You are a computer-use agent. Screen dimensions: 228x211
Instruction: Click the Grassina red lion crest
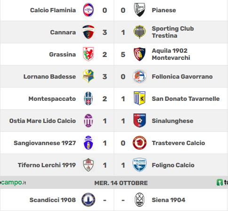(x=88, y=54)
